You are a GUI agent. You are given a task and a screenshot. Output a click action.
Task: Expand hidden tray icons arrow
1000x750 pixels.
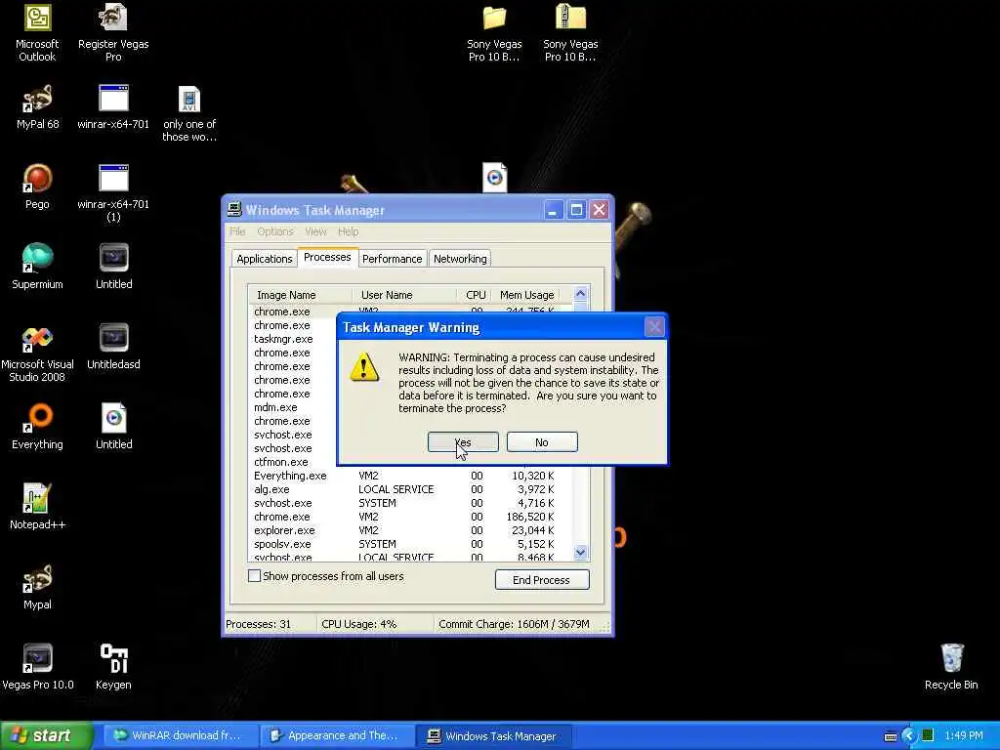point(909,736)
